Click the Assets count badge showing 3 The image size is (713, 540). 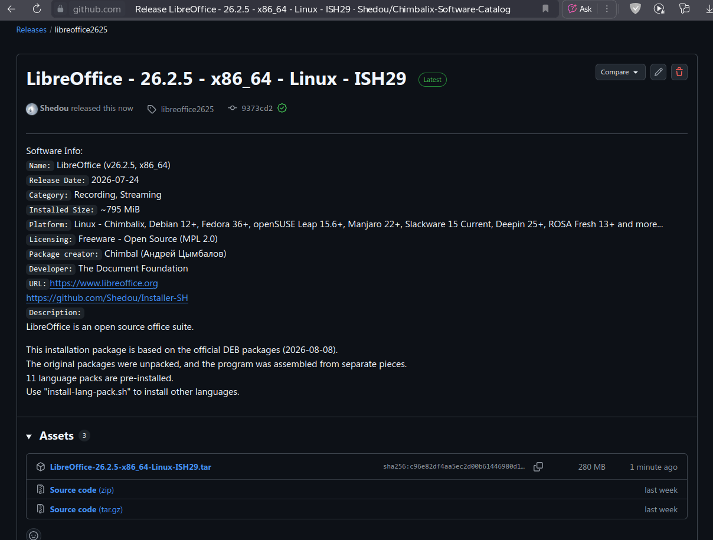tap(84, 436)
